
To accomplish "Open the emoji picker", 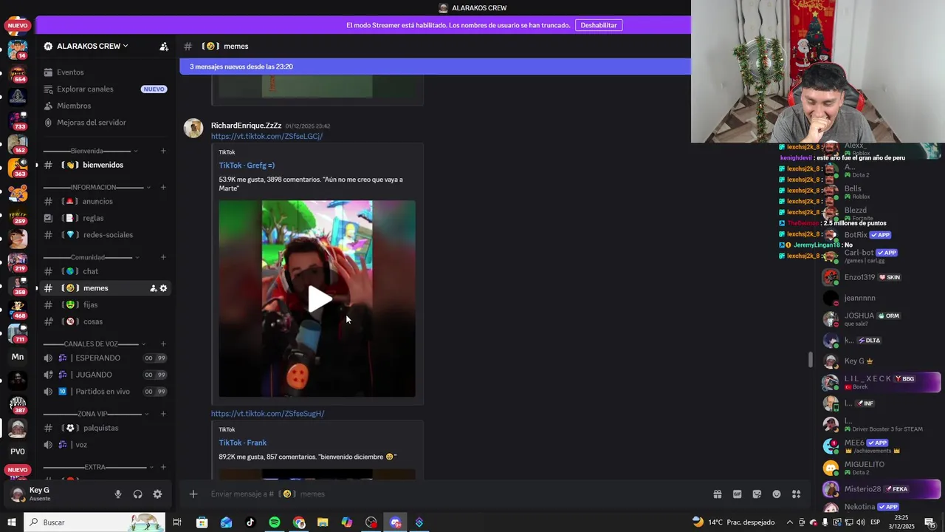I will pyautogui.click(x=777, y=494).
